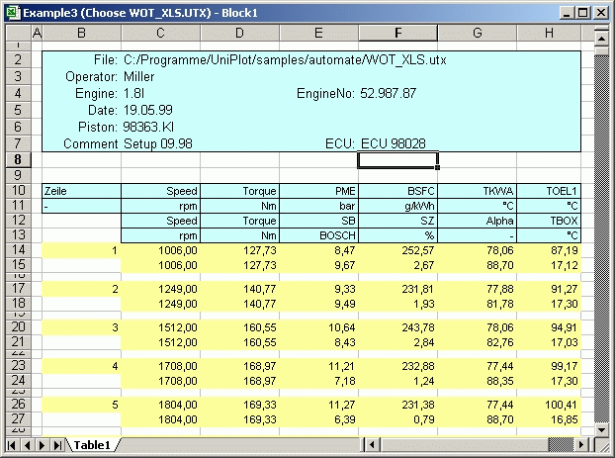
Task: Select column F header
Action: click(x=397, y=34)
